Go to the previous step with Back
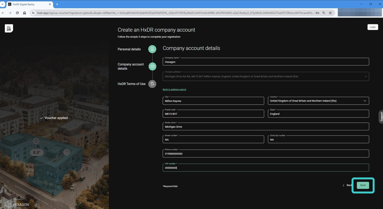The image size is (383, 209). (347, 185)
